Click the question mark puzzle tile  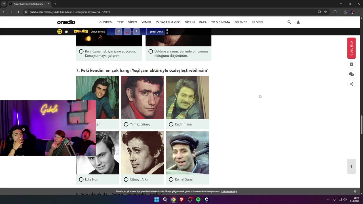(x=136, y=32)
